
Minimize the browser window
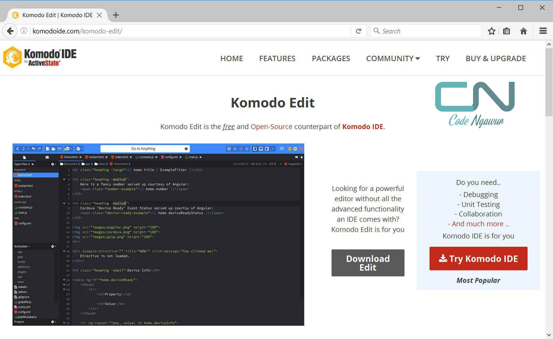tap(499, 7)
